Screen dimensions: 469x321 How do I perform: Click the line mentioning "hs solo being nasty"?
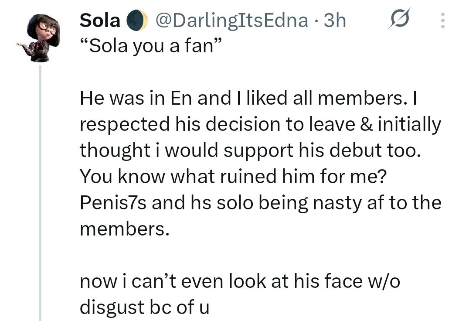261,203
